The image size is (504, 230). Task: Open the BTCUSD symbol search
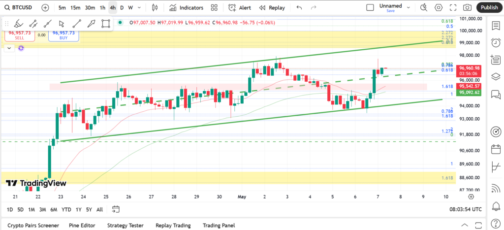coord(19,7)
